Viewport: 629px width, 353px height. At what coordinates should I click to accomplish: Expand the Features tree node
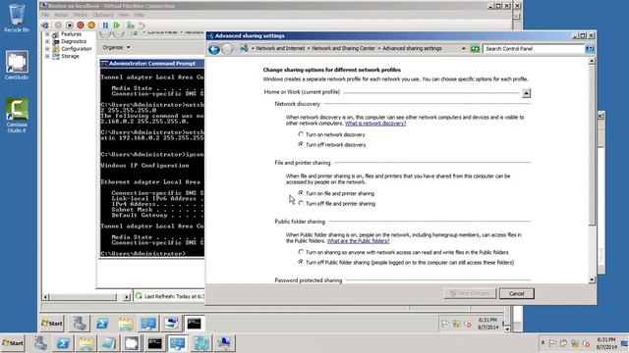tap(47, 34)
